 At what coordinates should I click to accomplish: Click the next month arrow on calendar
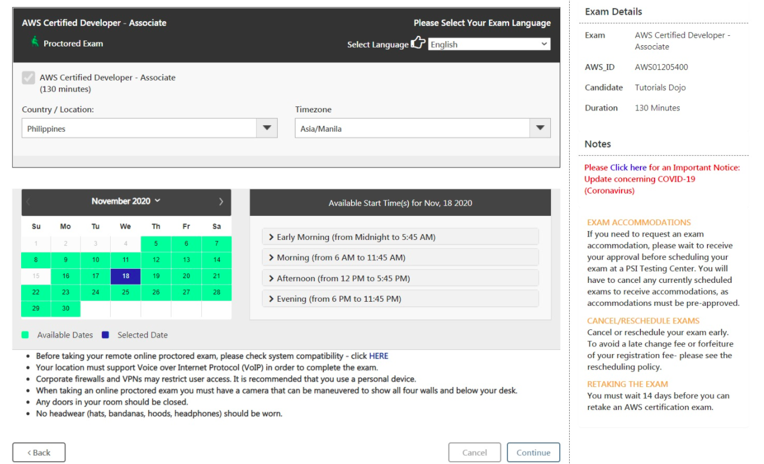click(x=221, y=202)
